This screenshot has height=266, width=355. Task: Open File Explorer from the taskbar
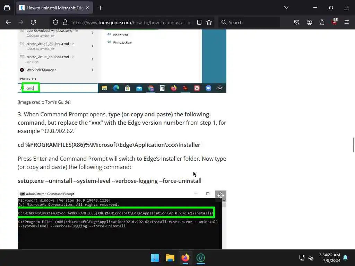(170, 258)
